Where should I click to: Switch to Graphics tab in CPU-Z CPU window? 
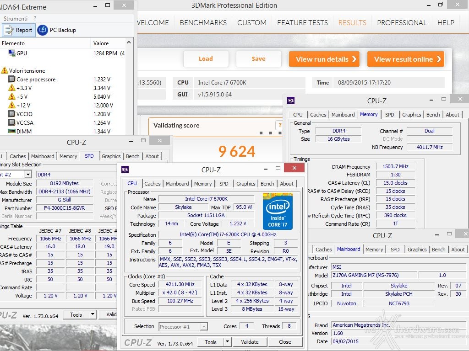coord(246,184)
